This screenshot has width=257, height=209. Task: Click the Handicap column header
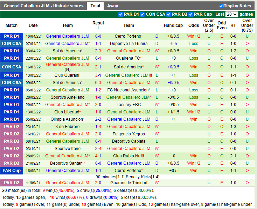(173, 25)
